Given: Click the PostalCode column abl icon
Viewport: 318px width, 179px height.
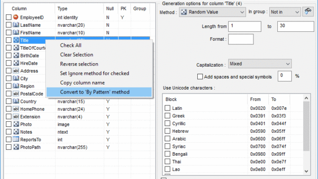Looking at the screenshot, I should [x=16, y=93].
